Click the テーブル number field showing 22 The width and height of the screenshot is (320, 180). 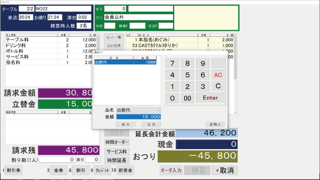27,9
